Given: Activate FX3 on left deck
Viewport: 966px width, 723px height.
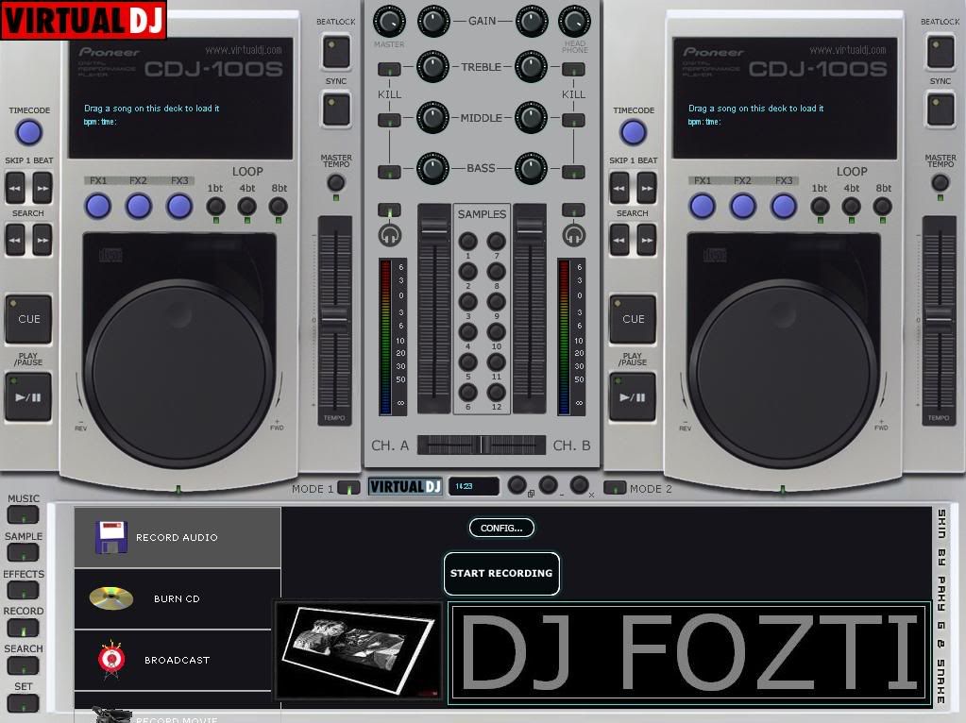Looking at the screenshot, I should click(x=179, y=207).
